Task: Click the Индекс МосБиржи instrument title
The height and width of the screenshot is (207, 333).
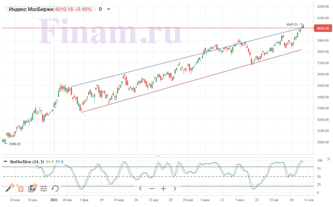Action: (x=31, y=9)
